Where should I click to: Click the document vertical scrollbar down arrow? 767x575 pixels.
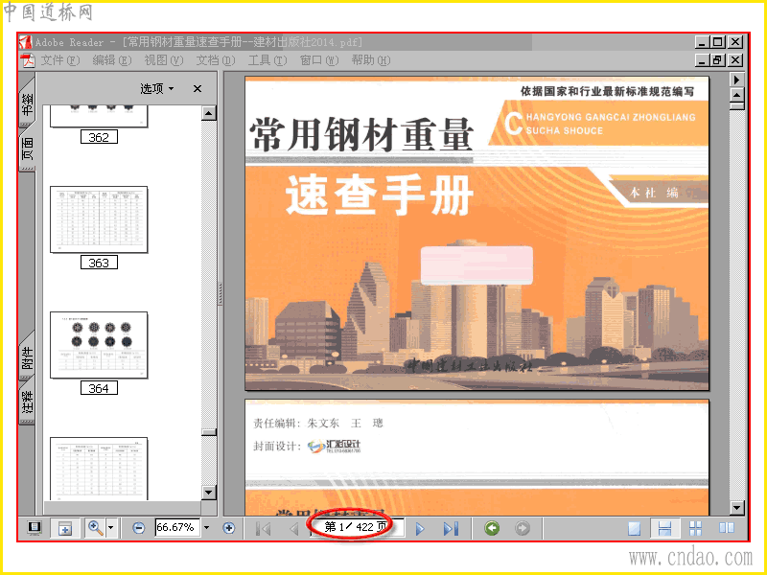[736, 508]
